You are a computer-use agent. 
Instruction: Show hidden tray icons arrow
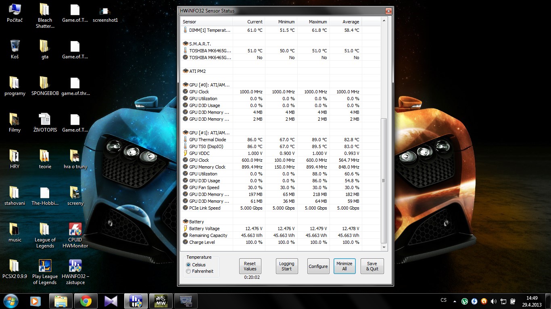point(455,301)
